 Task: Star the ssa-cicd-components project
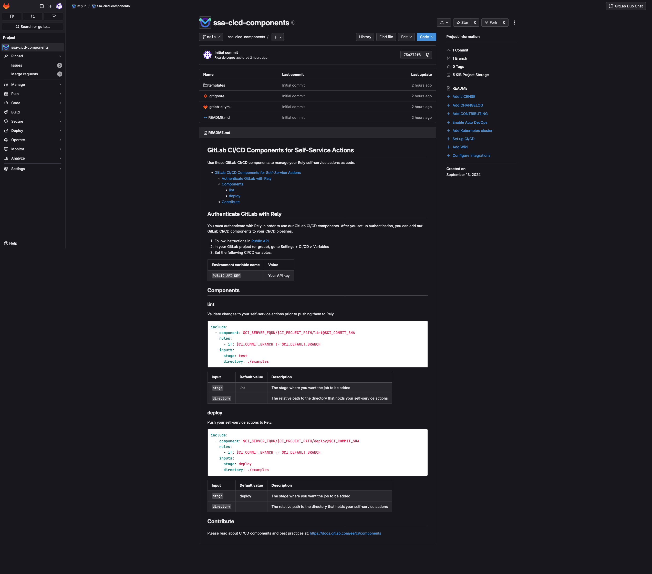462,23
